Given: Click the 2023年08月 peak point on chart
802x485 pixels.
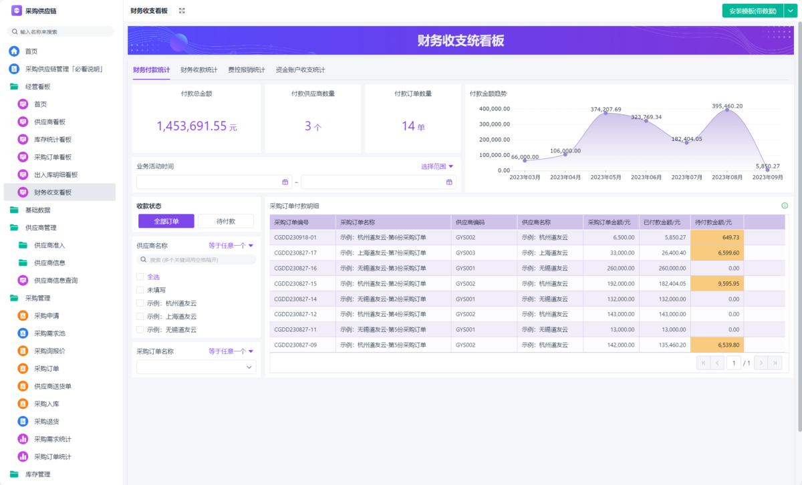Looking at the screenshot, I should pos(727,110).
